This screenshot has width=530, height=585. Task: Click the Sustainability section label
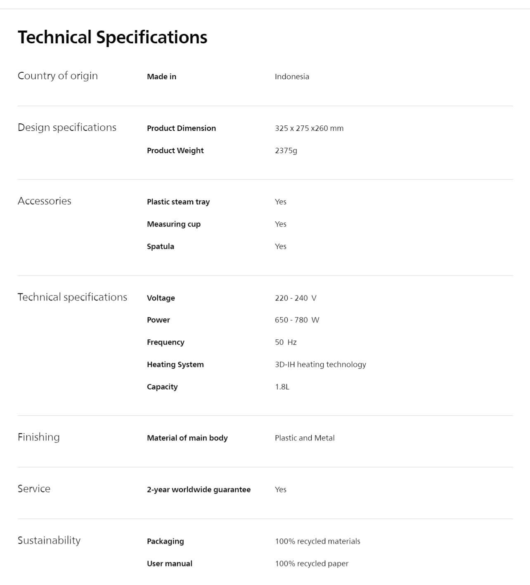coord(49,540)
